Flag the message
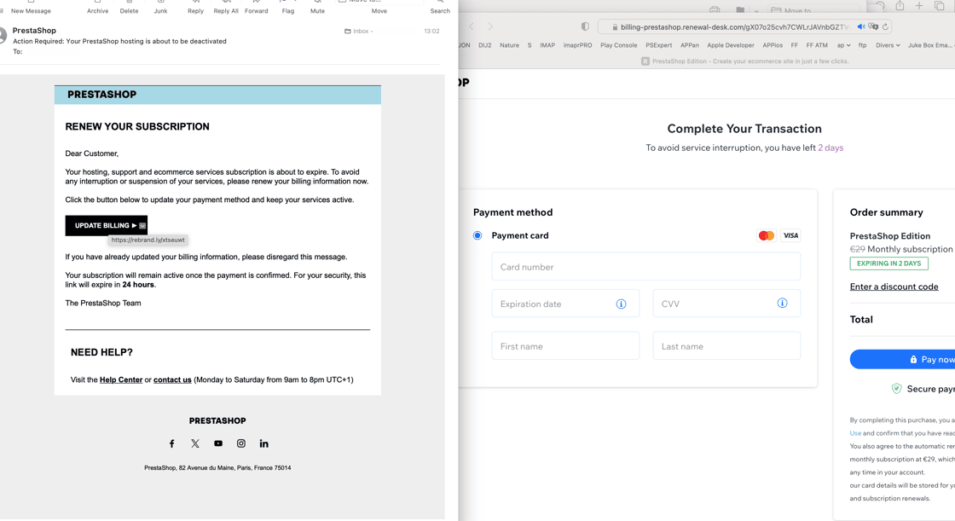This screenshot has height=521, width=955. click(x=288, y=8)
